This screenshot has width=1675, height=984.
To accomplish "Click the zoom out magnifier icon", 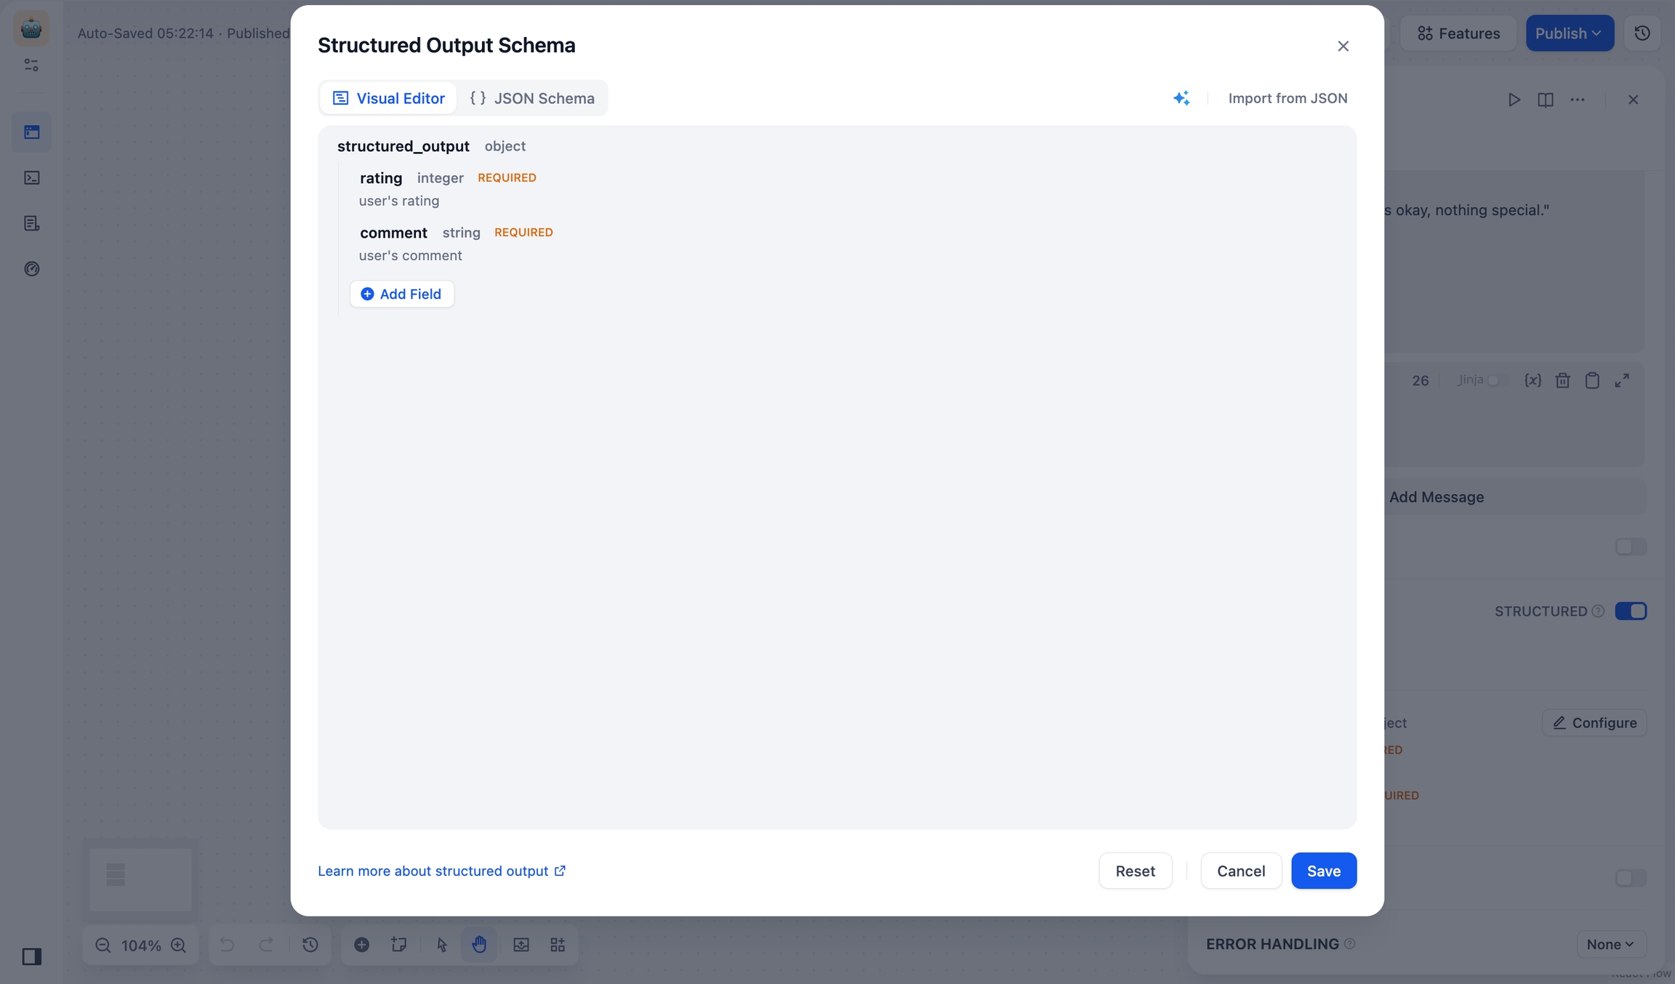I will [103, 945].
